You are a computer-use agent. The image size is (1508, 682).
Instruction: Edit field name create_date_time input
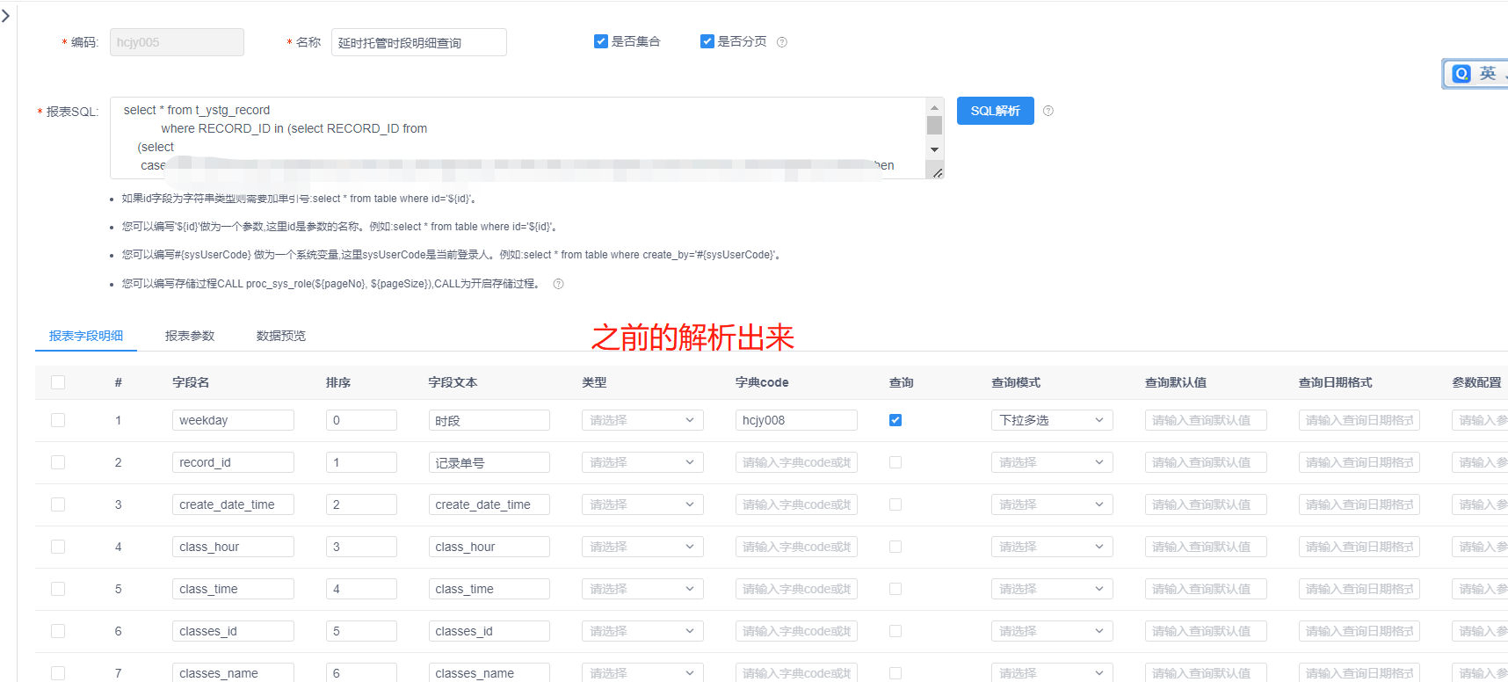(x=233, y=504)
